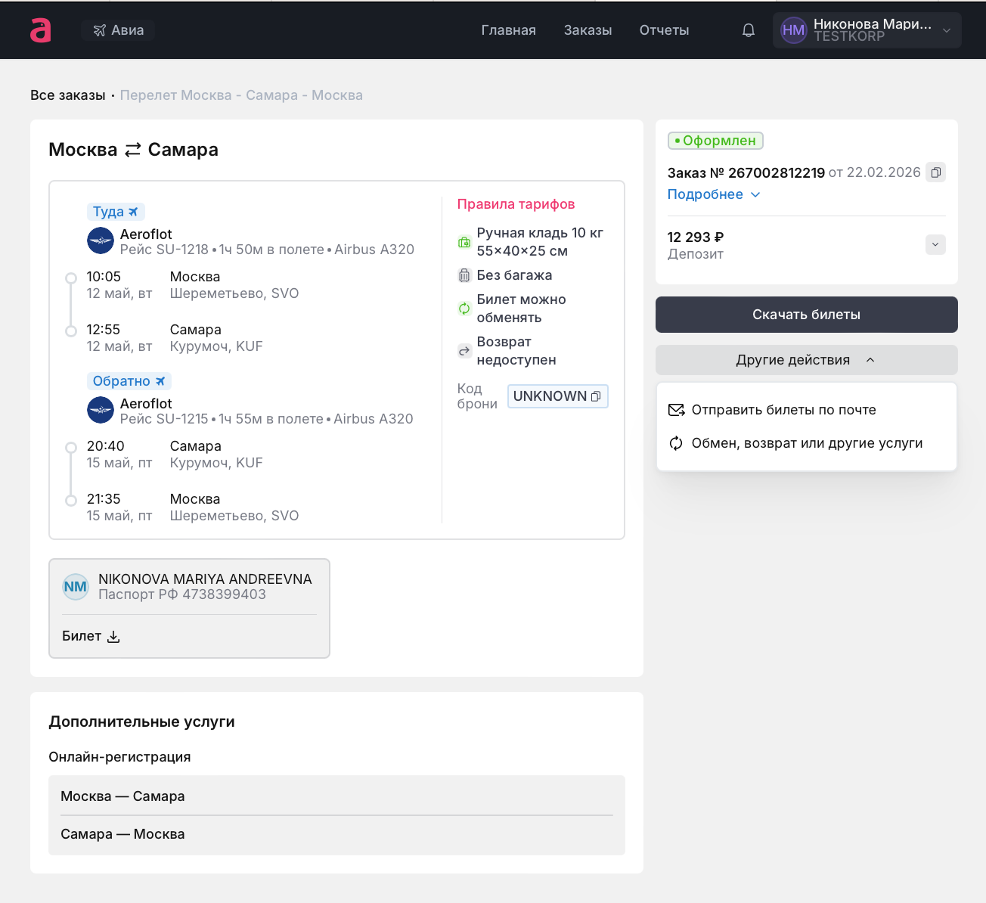The height and width of the screenshot is (903, 986).
Task: Collapse the Другие действия dropdown
Action: [x=806, y=360]
